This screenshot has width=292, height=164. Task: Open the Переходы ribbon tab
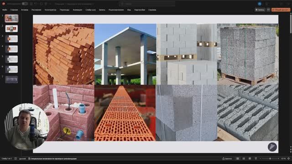click(64, 10)
